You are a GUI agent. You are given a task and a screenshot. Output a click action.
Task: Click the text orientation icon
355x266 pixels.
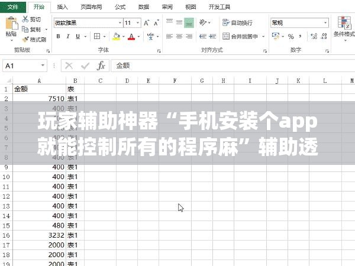pos(203,22)
